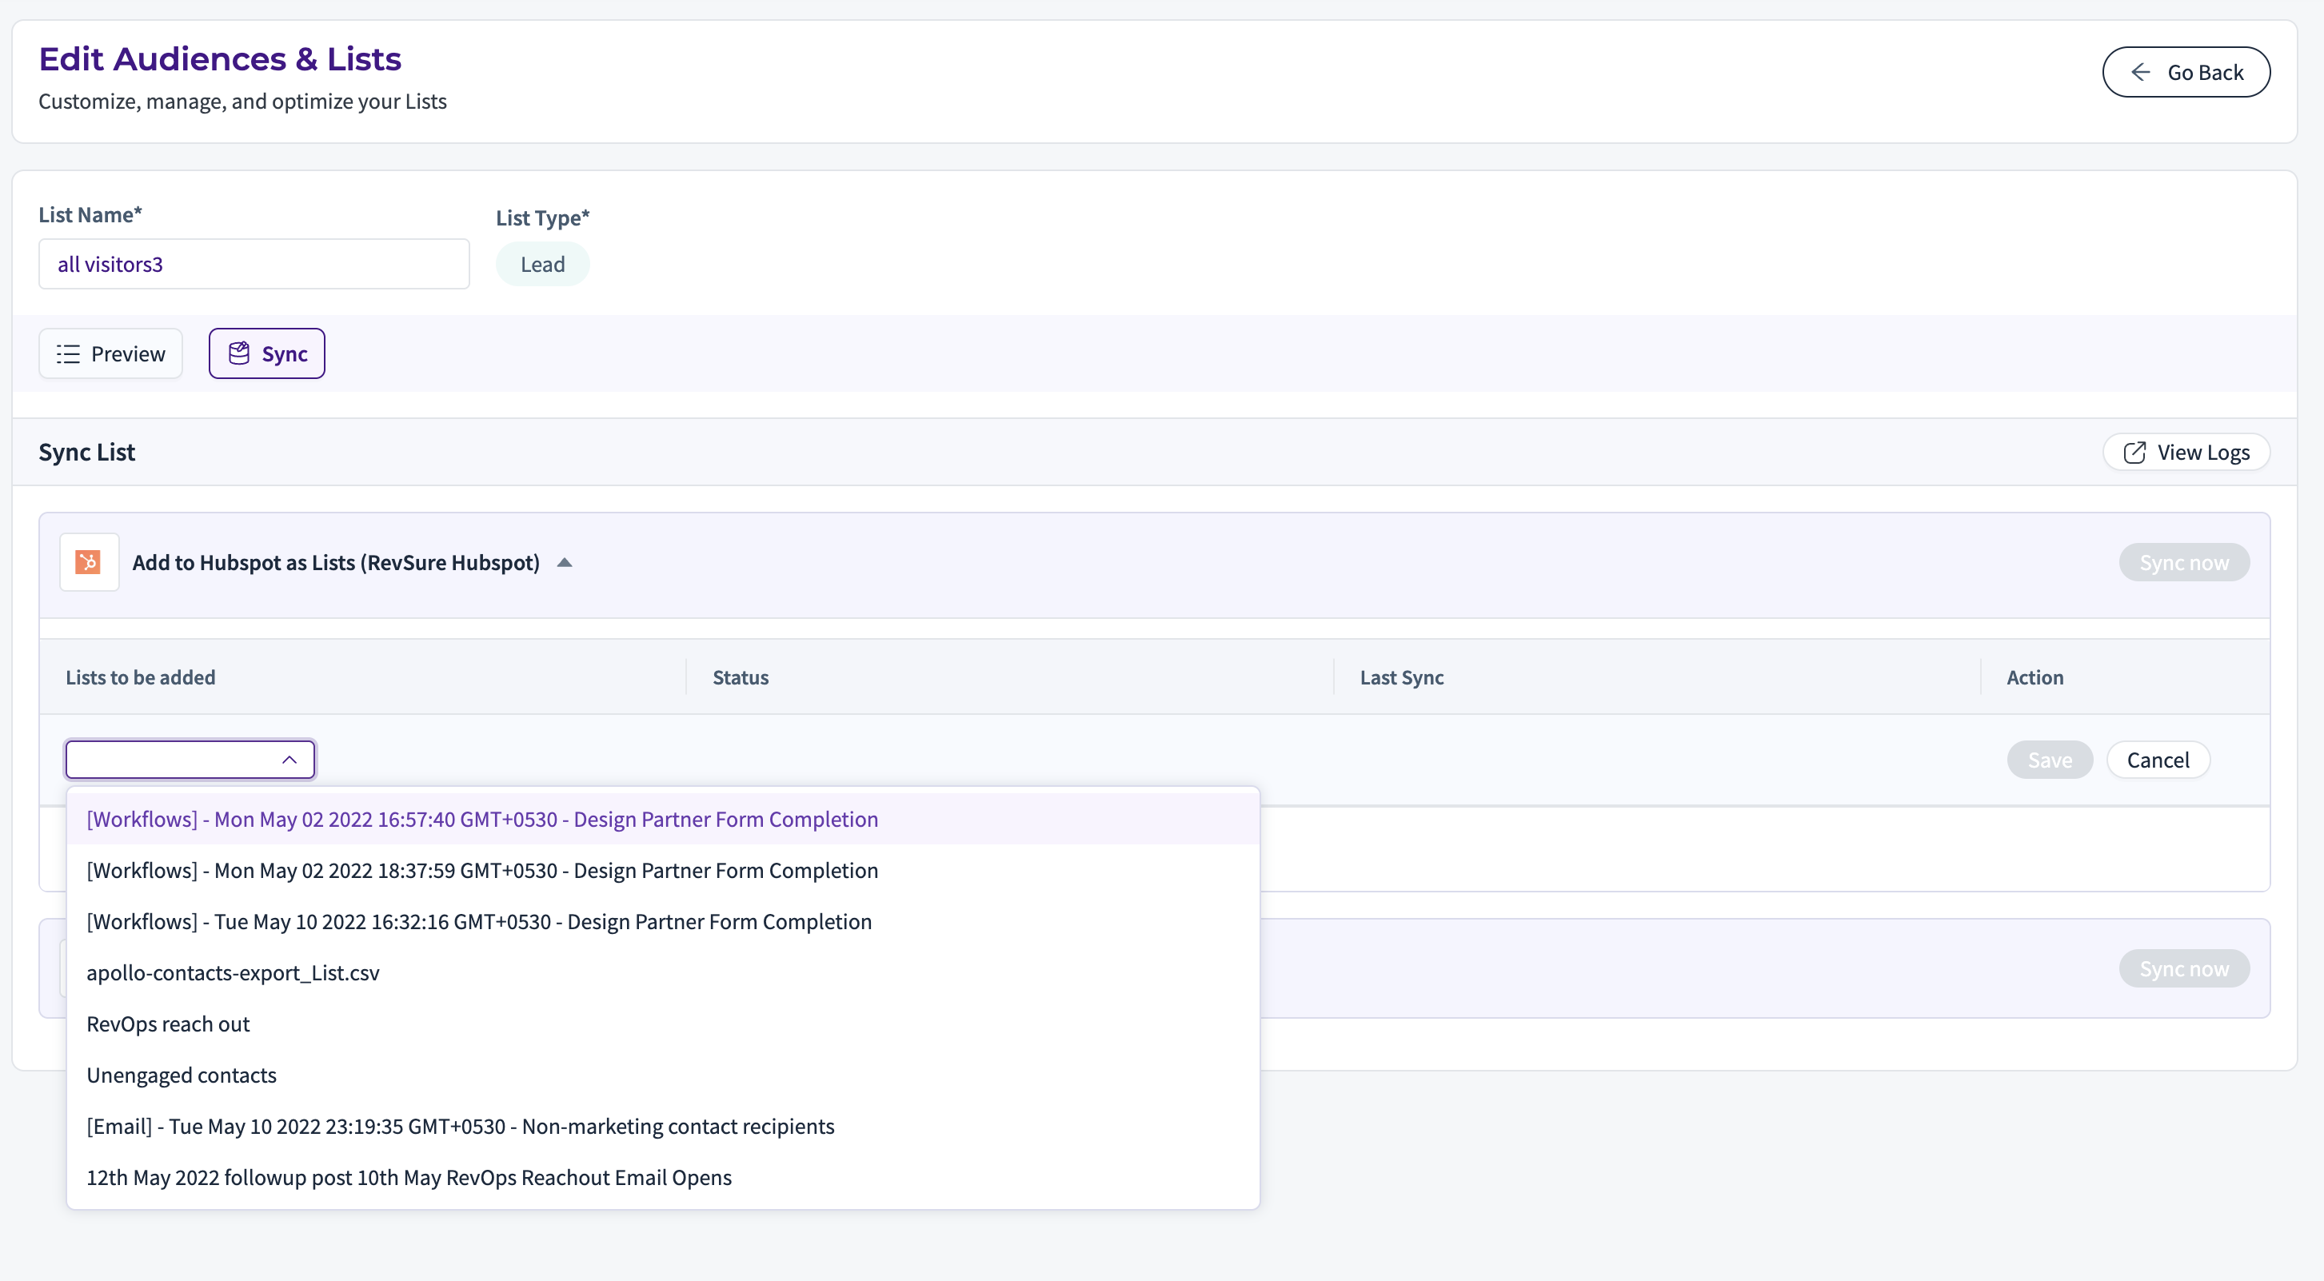This screenshot has width=2324, height=1281.
Task: Click the Cancel button
Action: tap(2157, 760)
